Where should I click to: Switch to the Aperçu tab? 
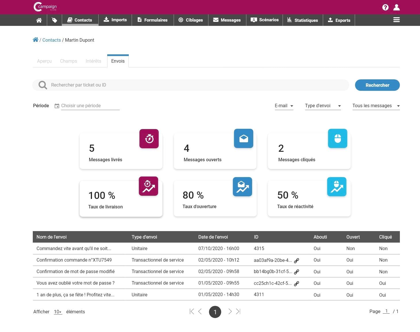[x=44, y=61]
